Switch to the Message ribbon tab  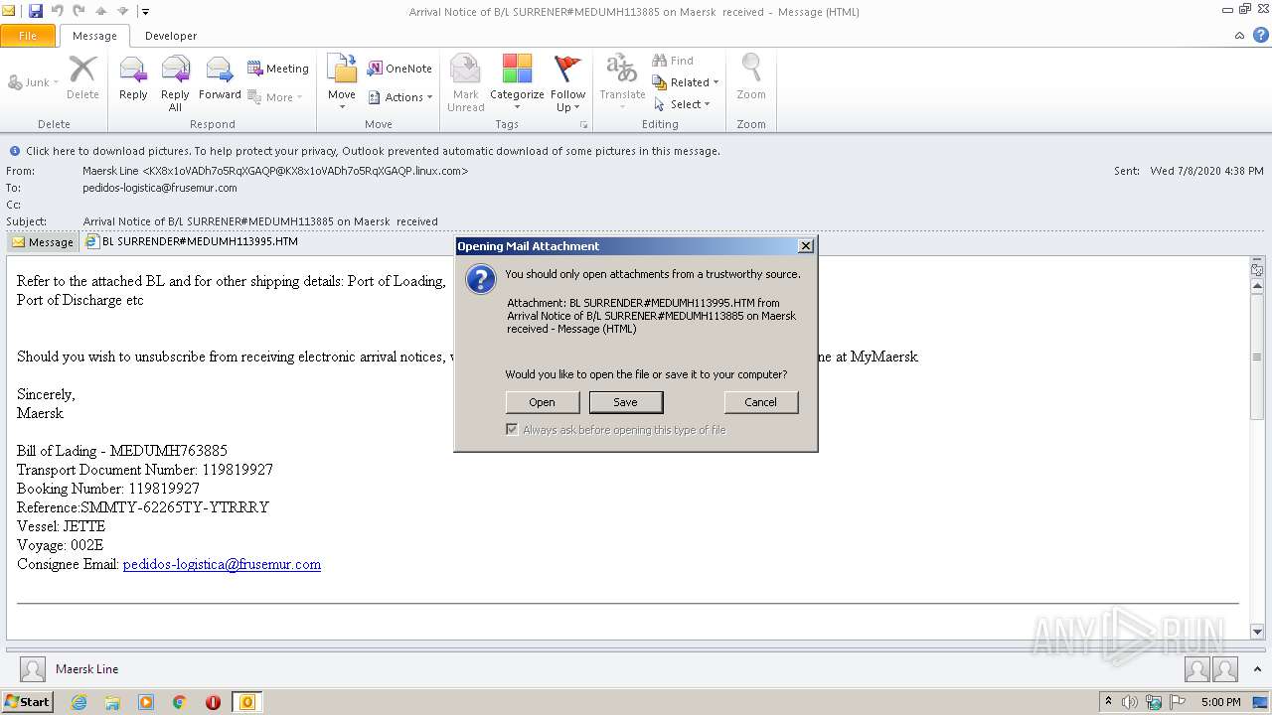[94, 36]
